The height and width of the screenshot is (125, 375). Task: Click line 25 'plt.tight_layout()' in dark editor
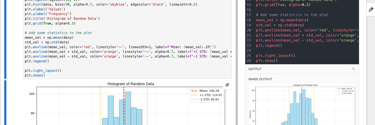pos(275,55)
